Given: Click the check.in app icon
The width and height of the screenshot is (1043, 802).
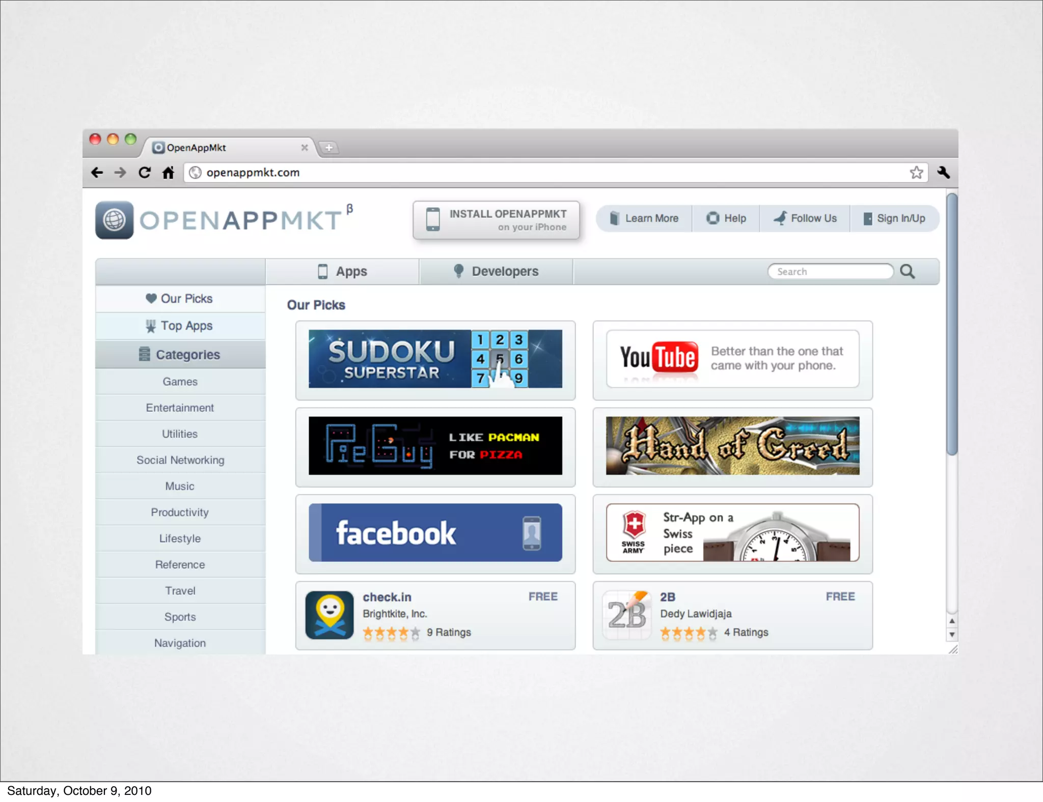Looking at the screenshot, I should tap(330, 615).
